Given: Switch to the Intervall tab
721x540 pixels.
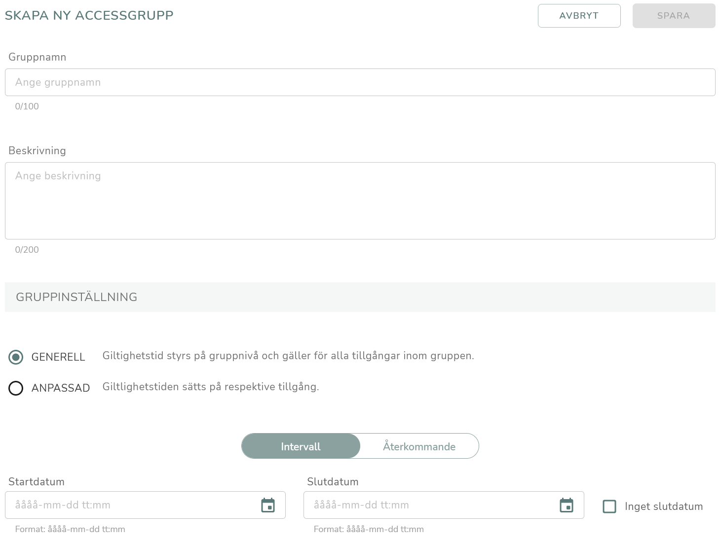Looking at the screenshot, I should click(x=301, y=446).
